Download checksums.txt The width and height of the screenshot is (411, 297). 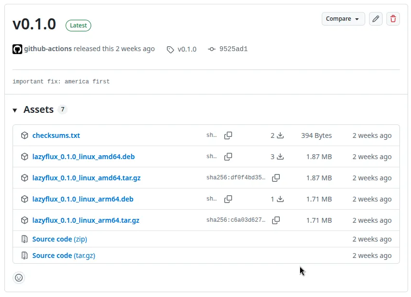pos(56,135)
